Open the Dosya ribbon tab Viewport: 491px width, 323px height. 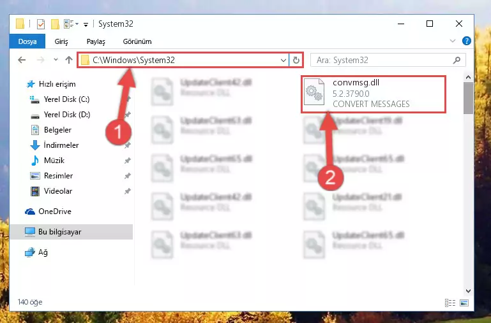click(27, 41)
